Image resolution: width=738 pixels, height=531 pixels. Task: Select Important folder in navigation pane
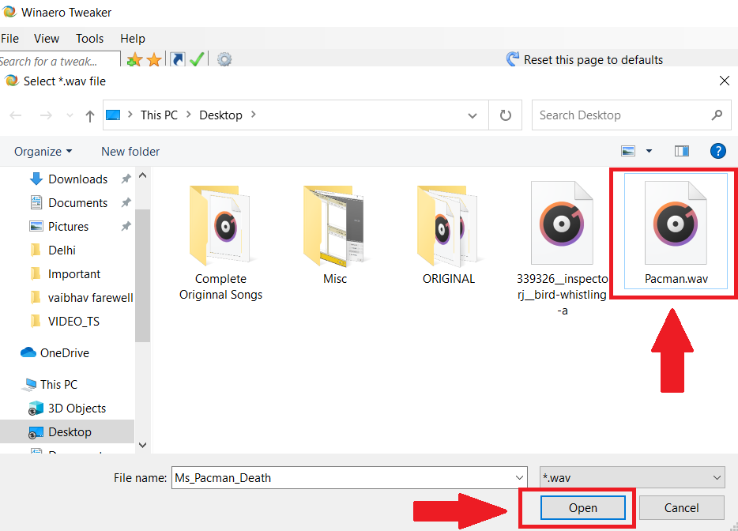pos(65,274)
